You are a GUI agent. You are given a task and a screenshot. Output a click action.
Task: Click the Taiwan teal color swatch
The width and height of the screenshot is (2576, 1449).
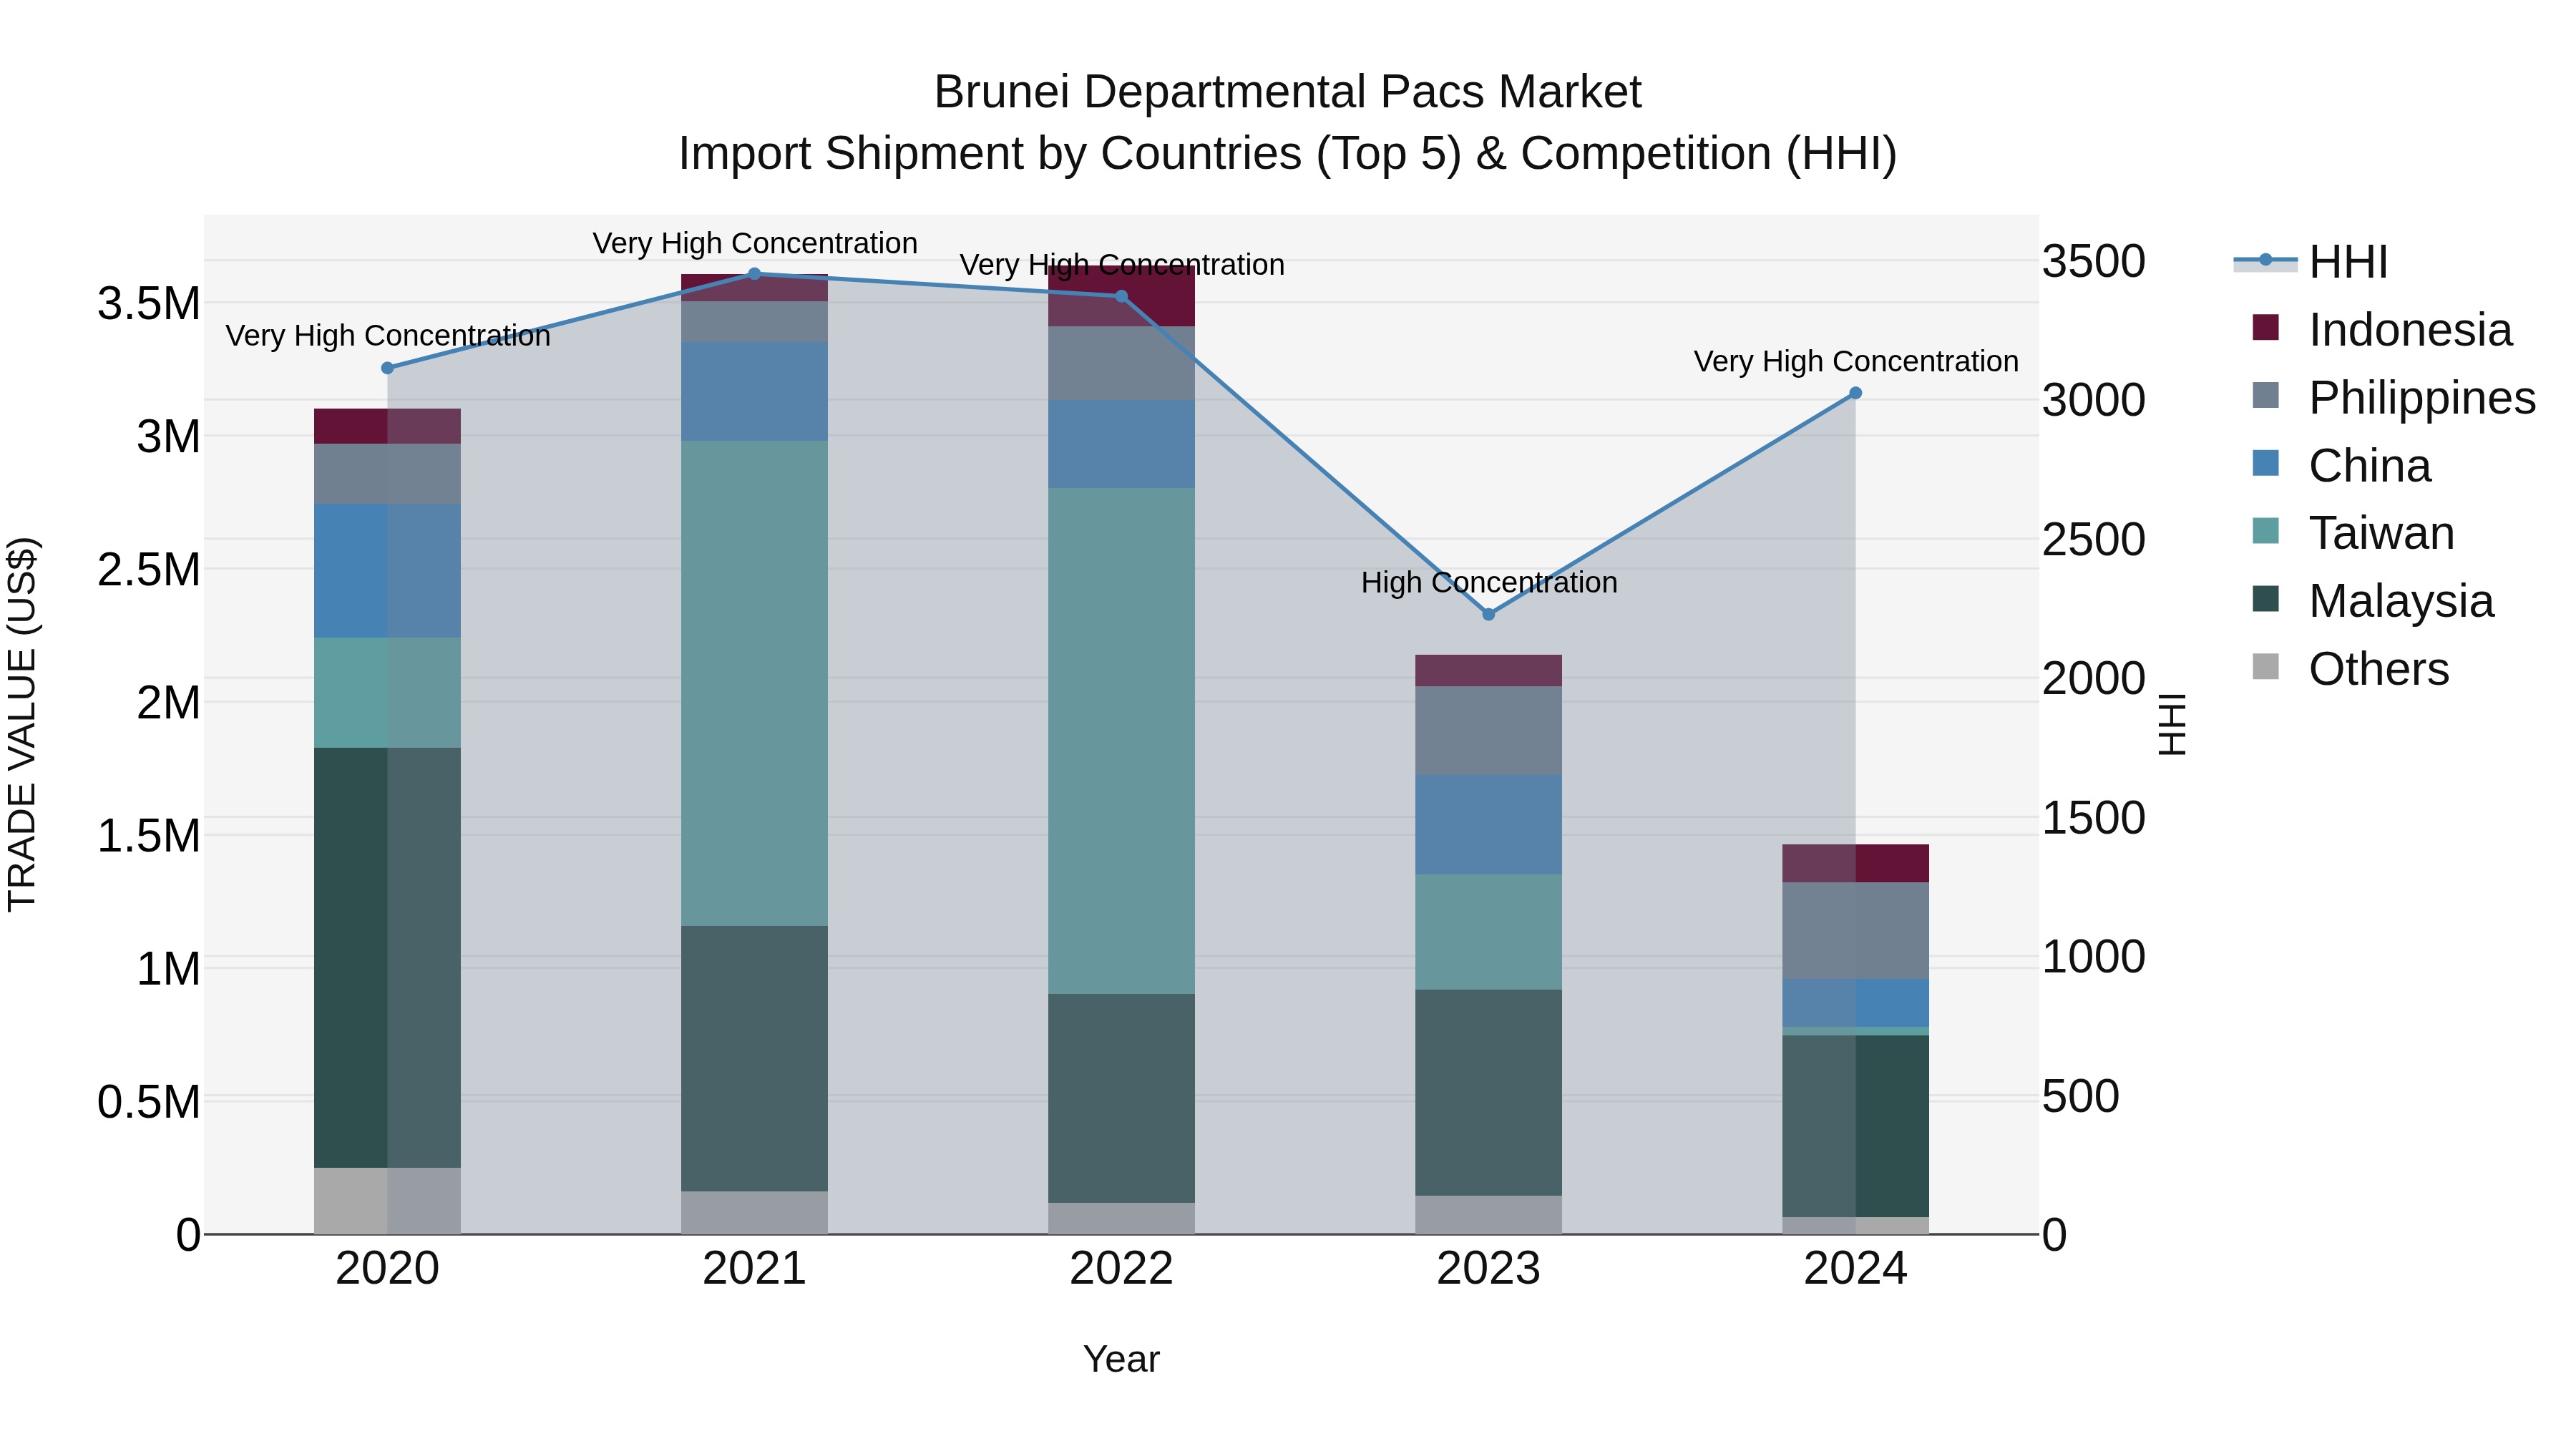2266,531
